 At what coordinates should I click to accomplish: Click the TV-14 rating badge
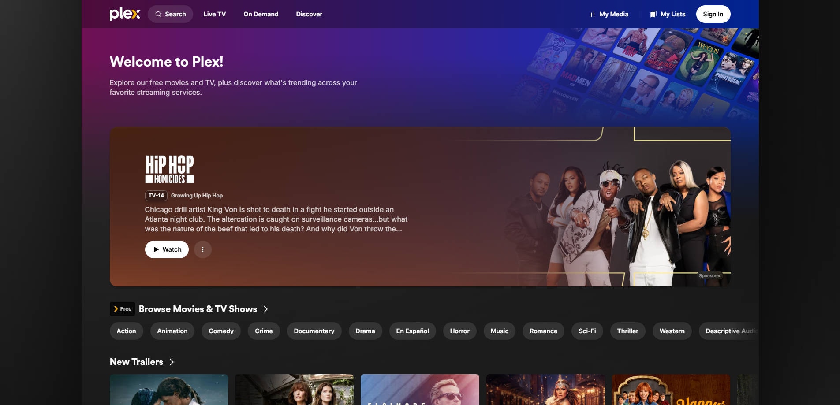[x=156, y=195]
